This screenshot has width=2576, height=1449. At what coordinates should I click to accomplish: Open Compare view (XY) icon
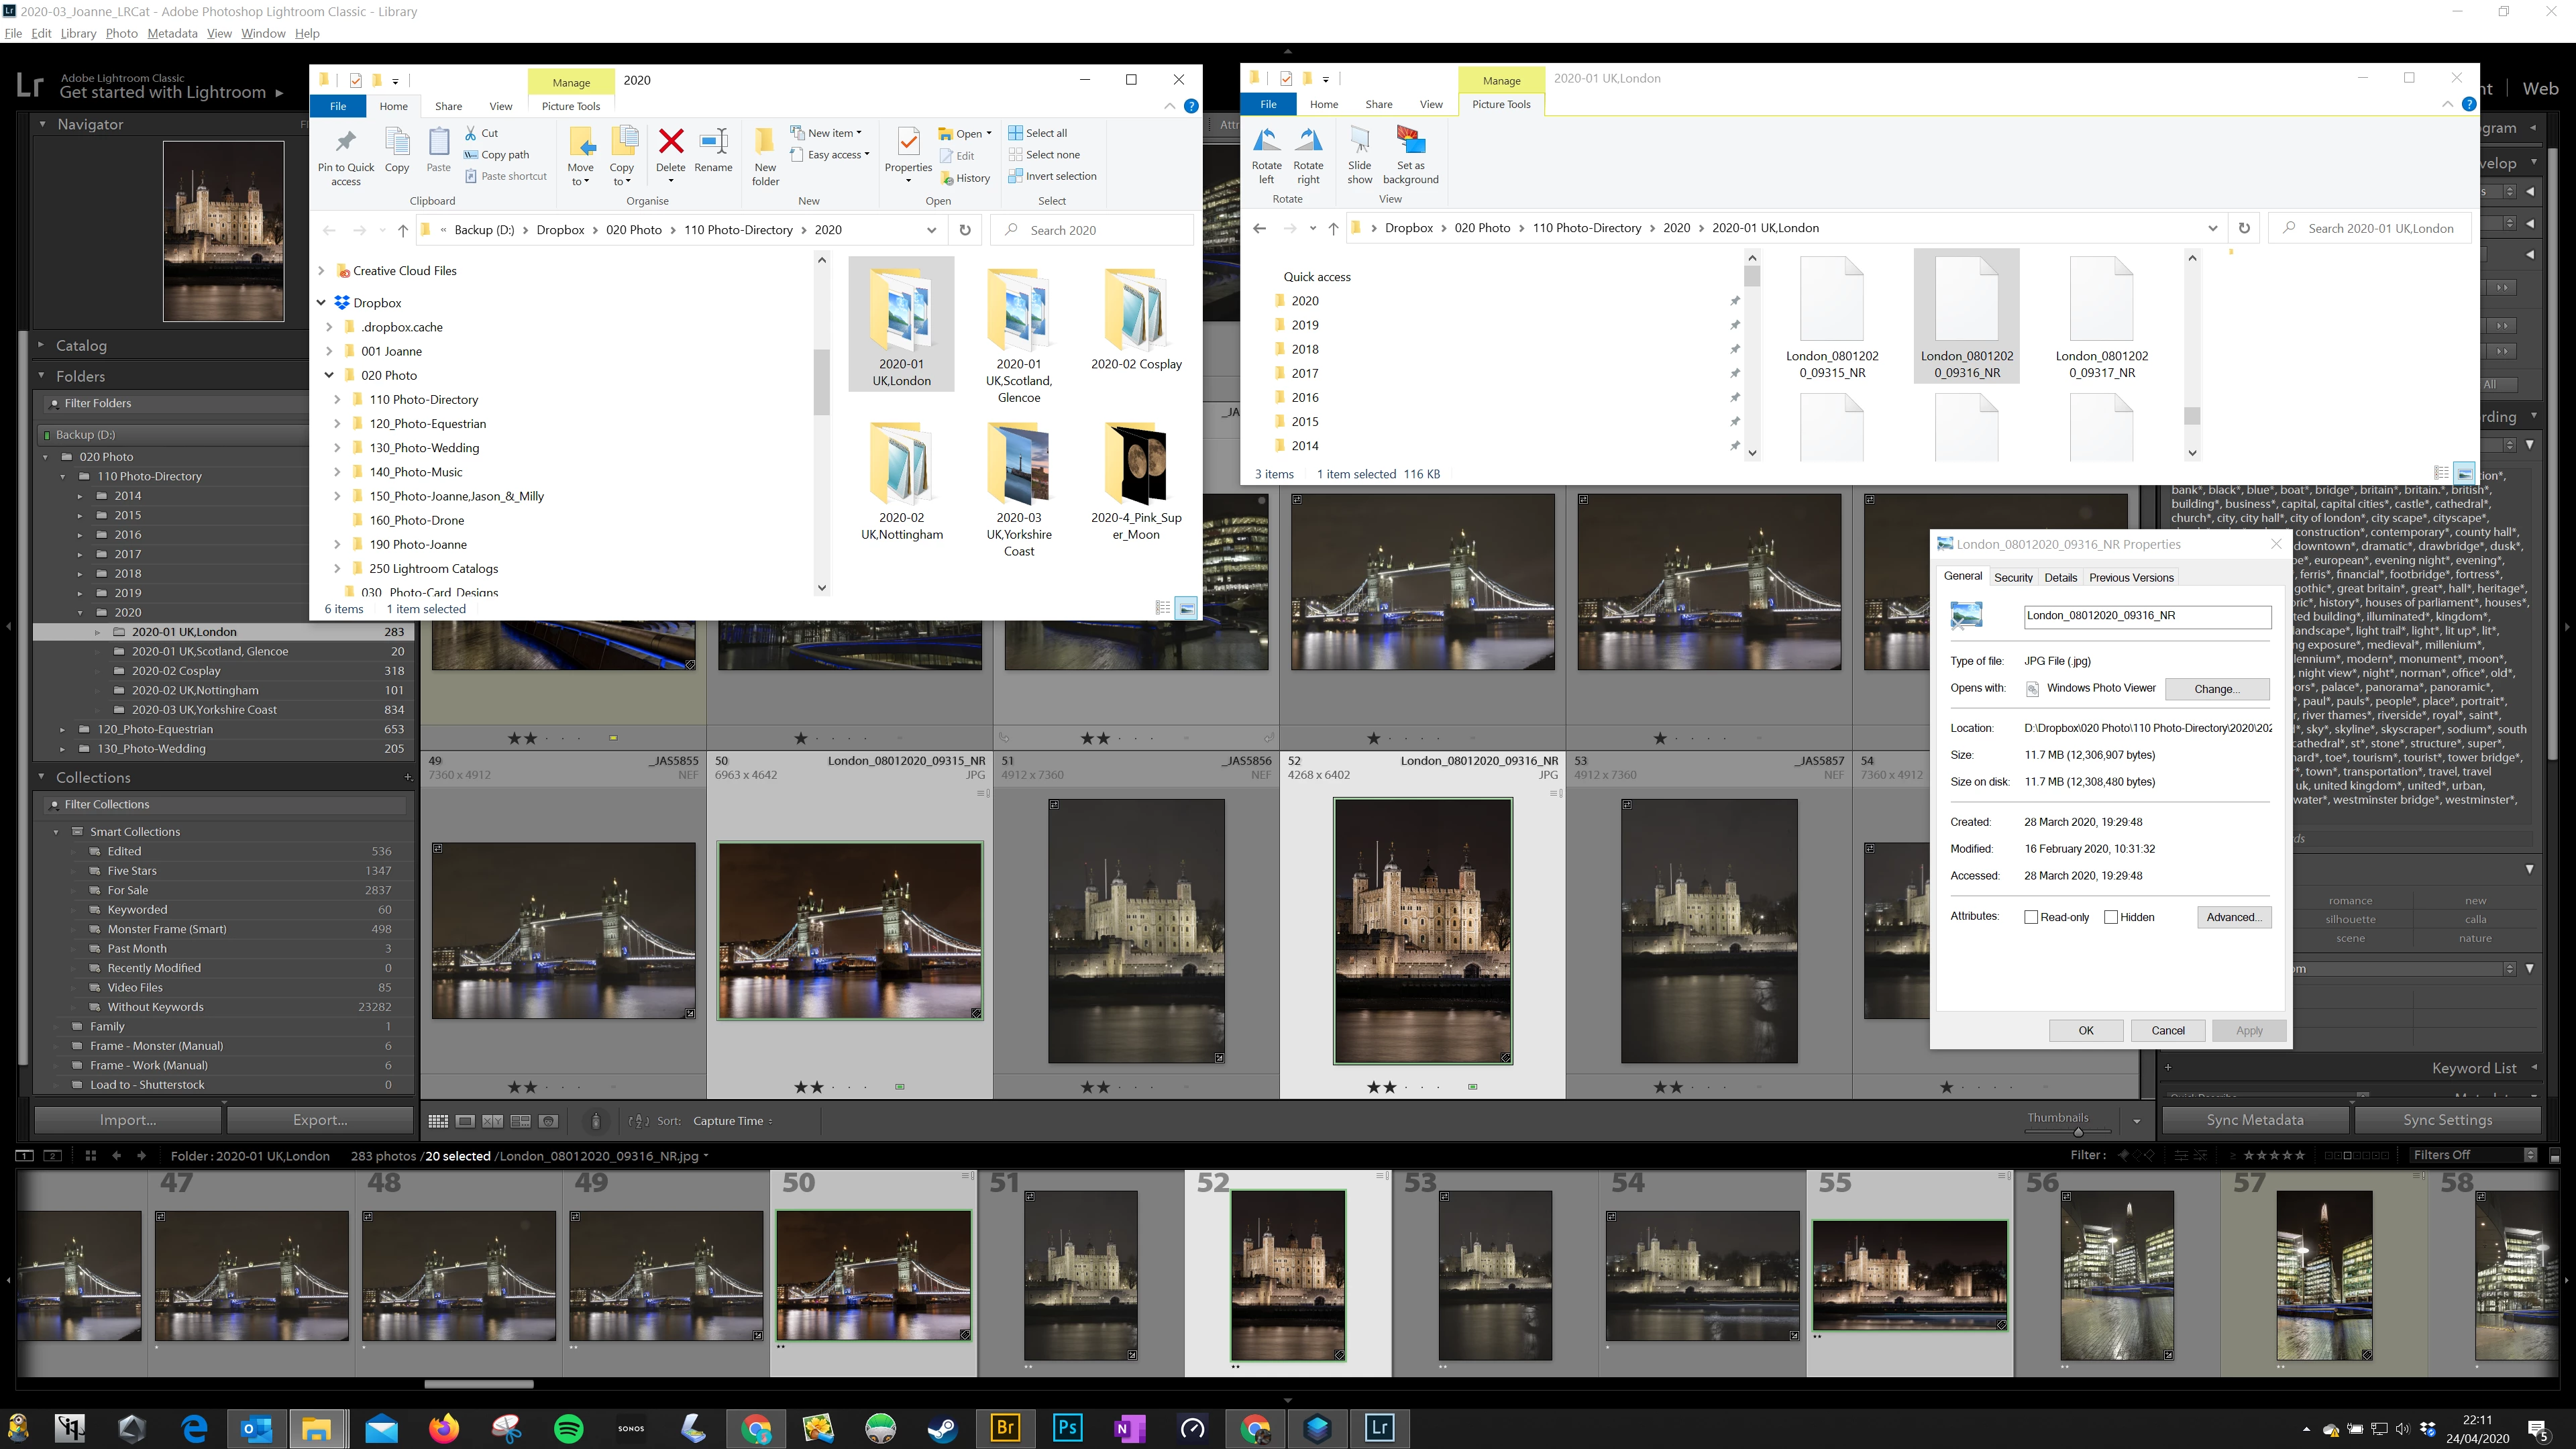pos(493,1121)
